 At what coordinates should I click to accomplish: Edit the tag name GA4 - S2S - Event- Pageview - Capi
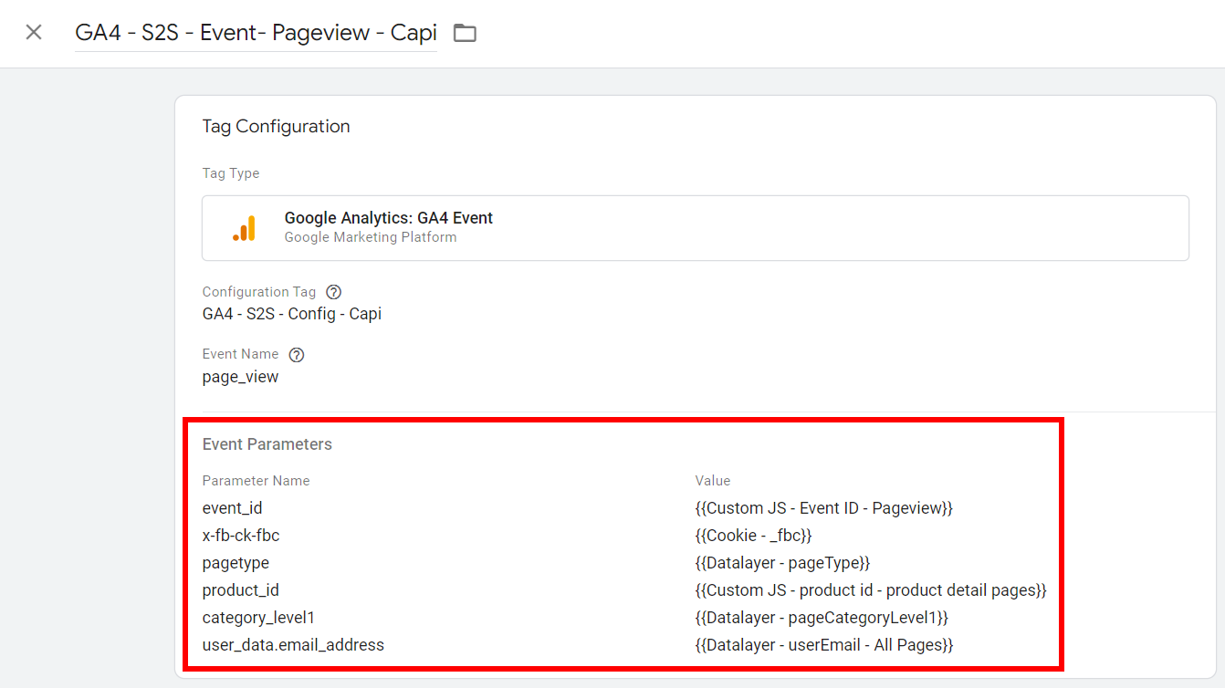256,33
